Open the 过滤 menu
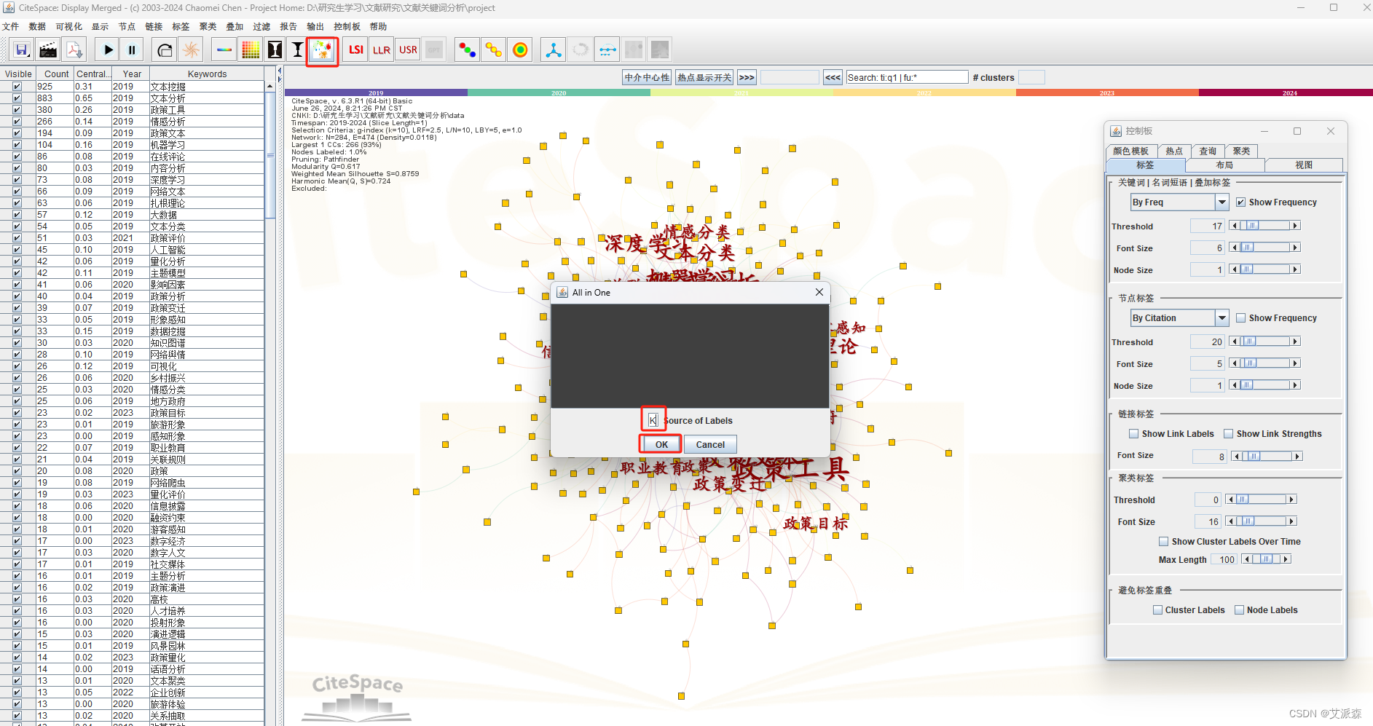 [261, 27]
